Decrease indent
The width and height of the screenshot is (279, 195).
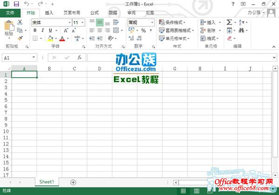click(92, 38)
